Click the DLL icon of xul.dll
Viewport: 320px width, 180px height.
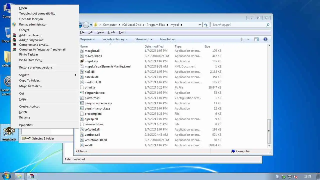(82, 145)
